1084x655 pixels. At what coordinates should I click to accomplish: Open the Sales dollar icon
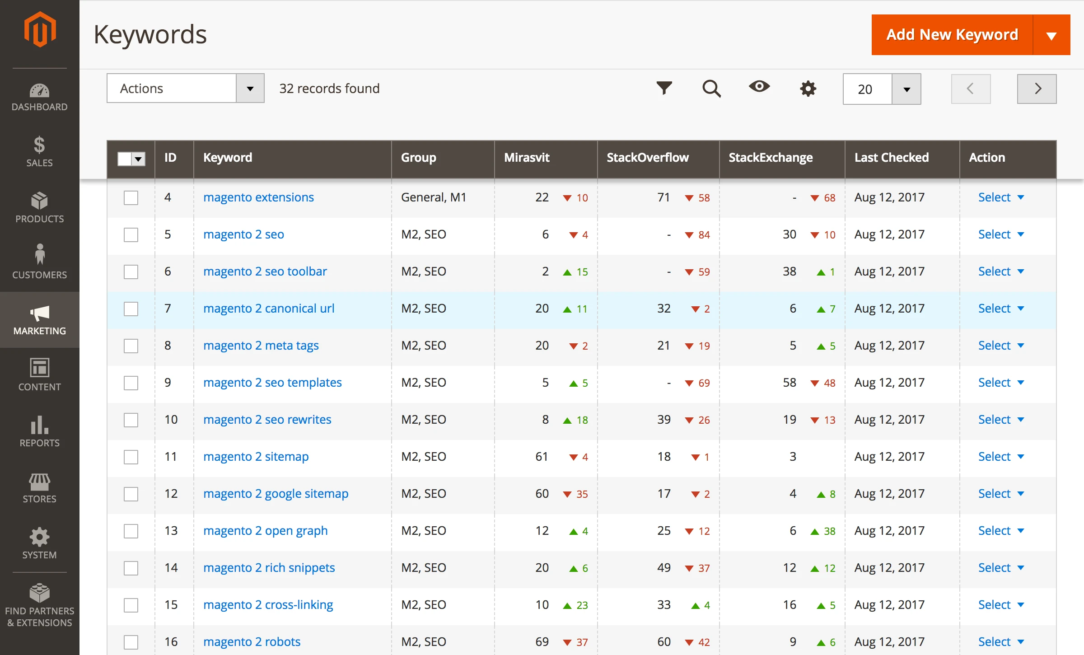click(39, 145)
